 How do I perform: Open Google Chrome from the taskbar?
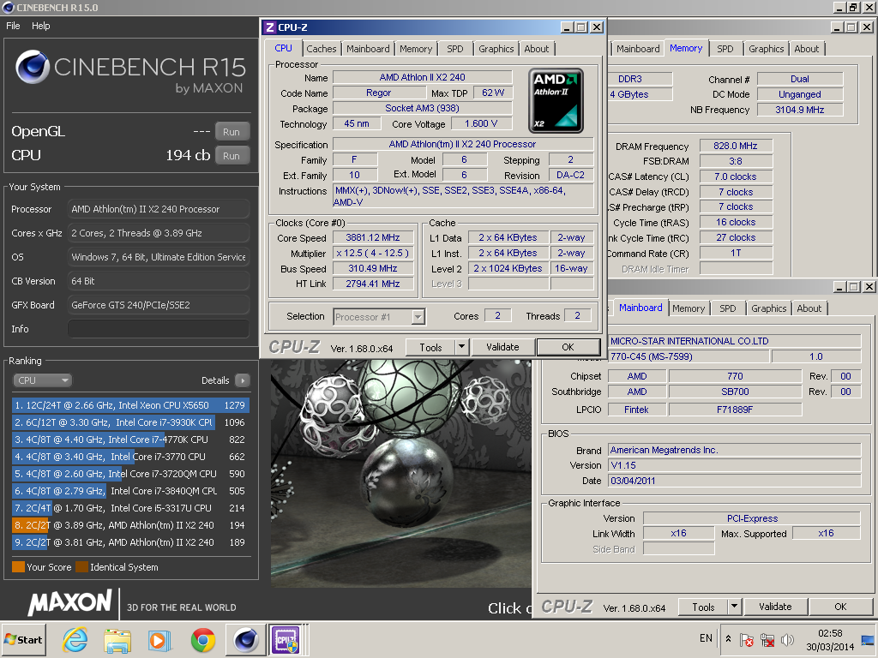click(202, 640)
